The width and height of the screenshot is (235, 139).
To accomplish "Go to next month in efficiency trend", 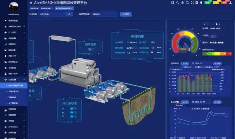I will pyautogui.click(x=217, y=64).
